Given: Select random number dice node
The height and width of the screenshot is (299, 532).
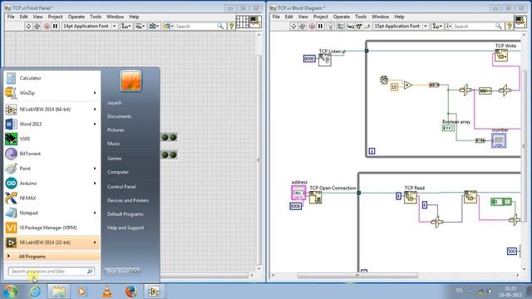Looking at the screenshot, I should click(384, 80).
